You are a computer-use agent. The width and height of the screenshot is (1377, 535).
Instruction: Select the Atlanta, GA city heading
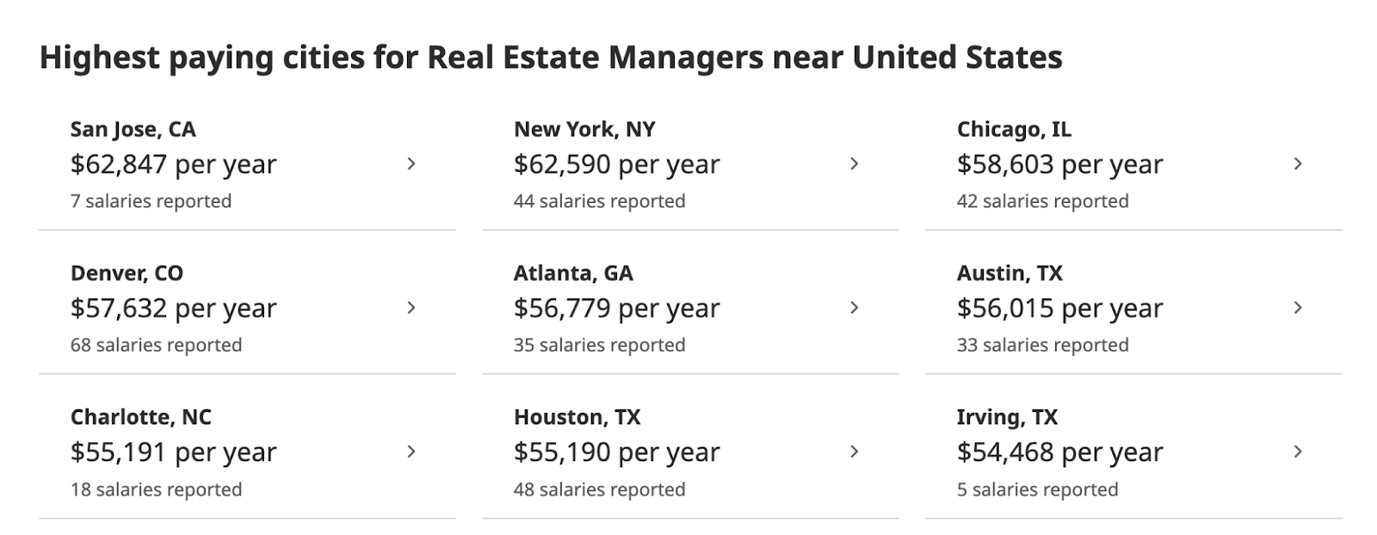coord(573,274)
